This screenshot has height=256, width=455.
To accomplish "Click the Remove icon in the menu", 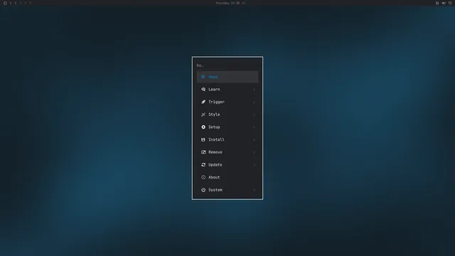I will point(203,152).
